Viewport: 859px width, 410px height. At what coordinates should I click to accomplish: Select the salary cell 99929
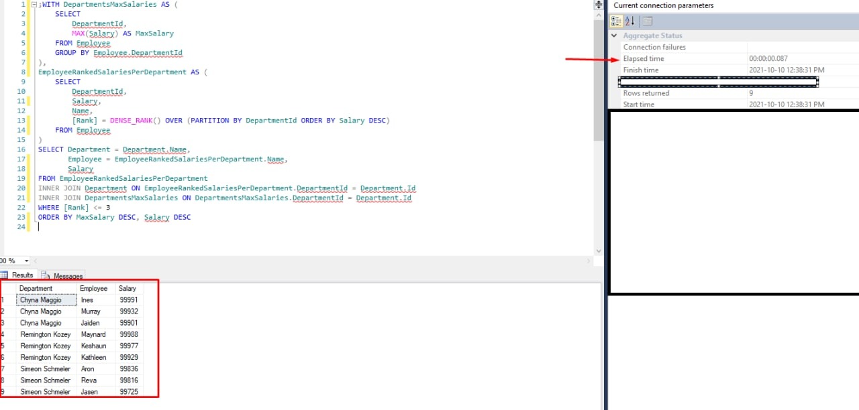[x=130, y=357]
